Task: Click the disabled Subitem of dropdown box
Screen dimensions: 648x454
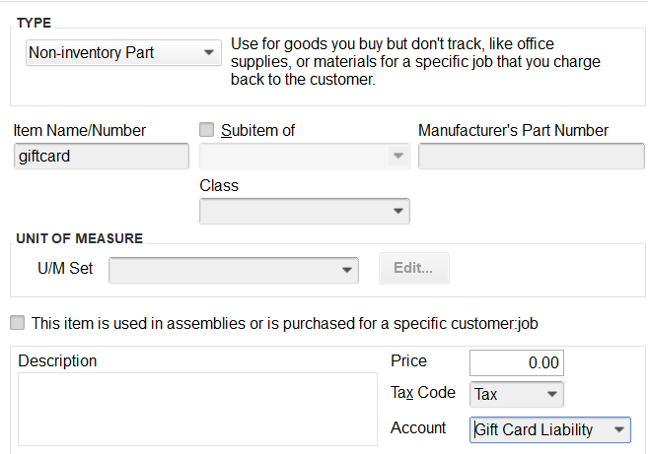Action: (305, 156)
